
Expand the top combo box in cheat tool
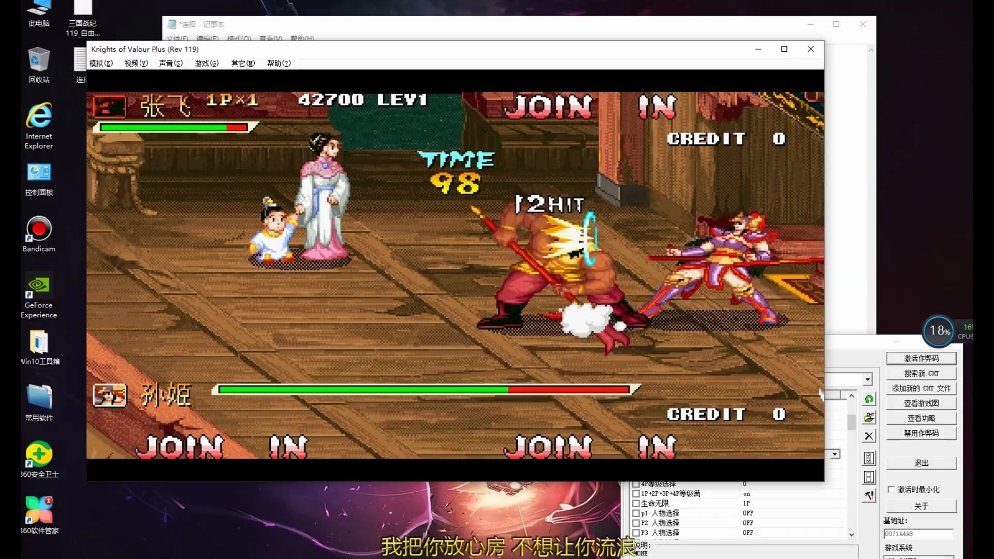pos(868,379)
